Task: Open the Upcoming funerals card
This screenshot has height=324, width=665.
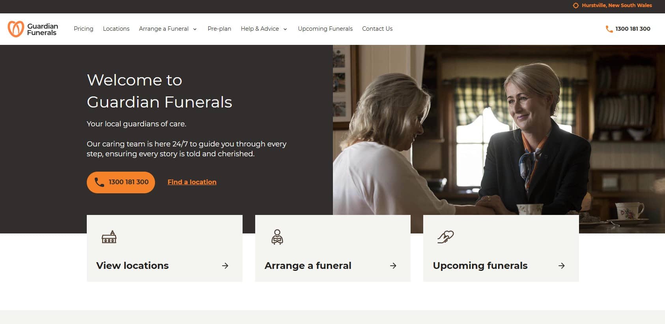Action: click(x=501, y=248)
